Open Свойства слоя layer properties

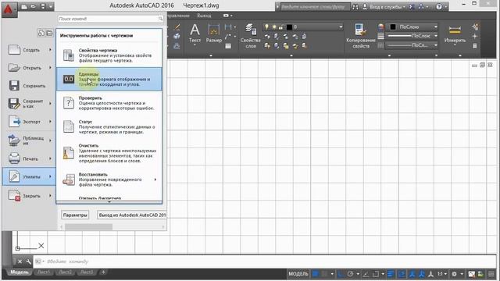point(250,36)
